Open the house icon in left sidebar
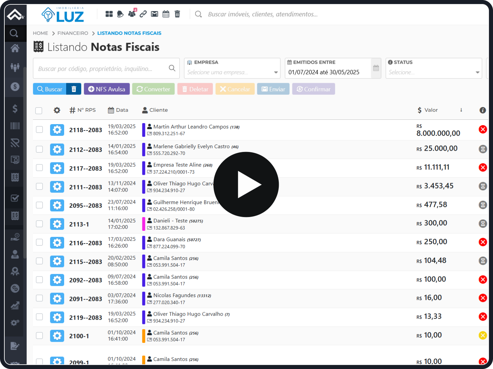This screenshot has width=493, height=369. (15, 49)
